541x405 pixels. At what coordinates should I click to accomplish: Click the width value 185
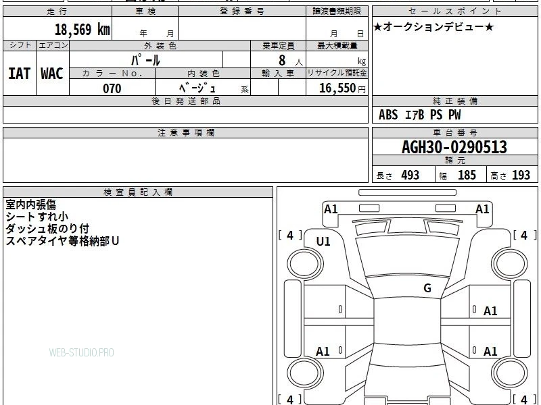coord(467,175)
